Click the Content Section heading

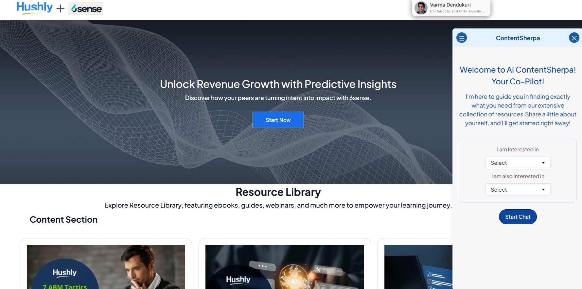[64, 220]
